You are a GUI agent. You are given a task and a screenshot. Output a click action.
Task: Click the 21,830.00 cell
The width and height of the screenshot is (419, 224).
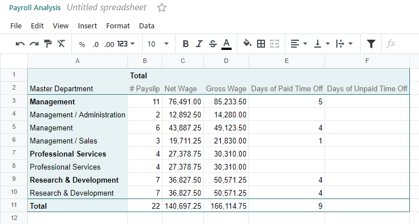[x=226, y=141]
